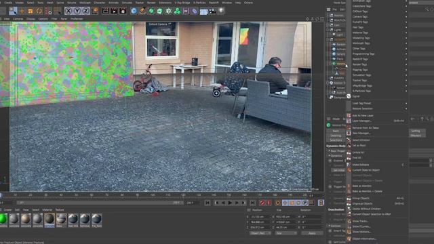Click the frame ruler at 90
434x244 pixels.
[137, 195]
